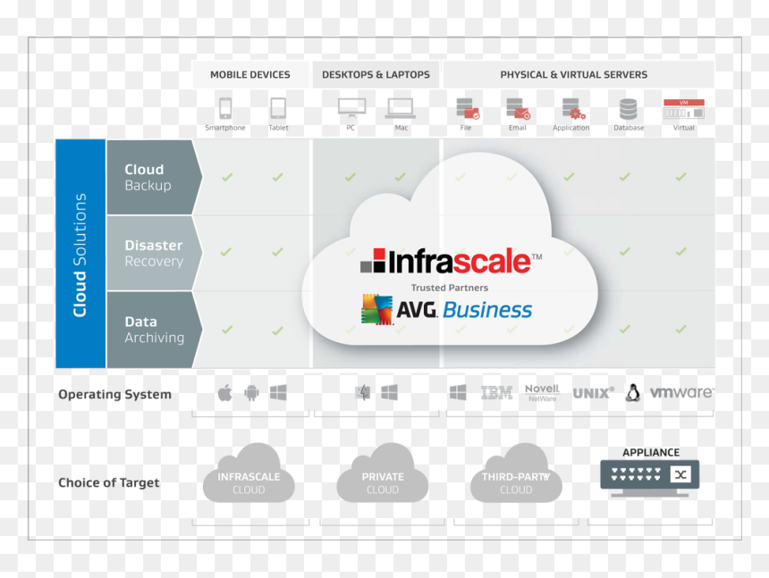Click the Novell NetWare logo
The image size is (769, 578).
coord(542,392)
